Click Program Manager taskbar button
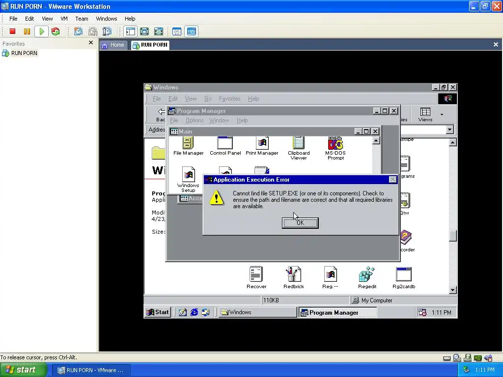503x377 pixels. 338,312
